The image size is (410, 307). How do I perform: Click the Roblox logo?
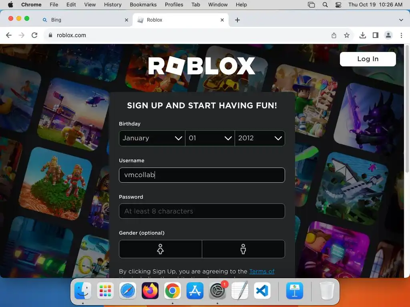201,66
